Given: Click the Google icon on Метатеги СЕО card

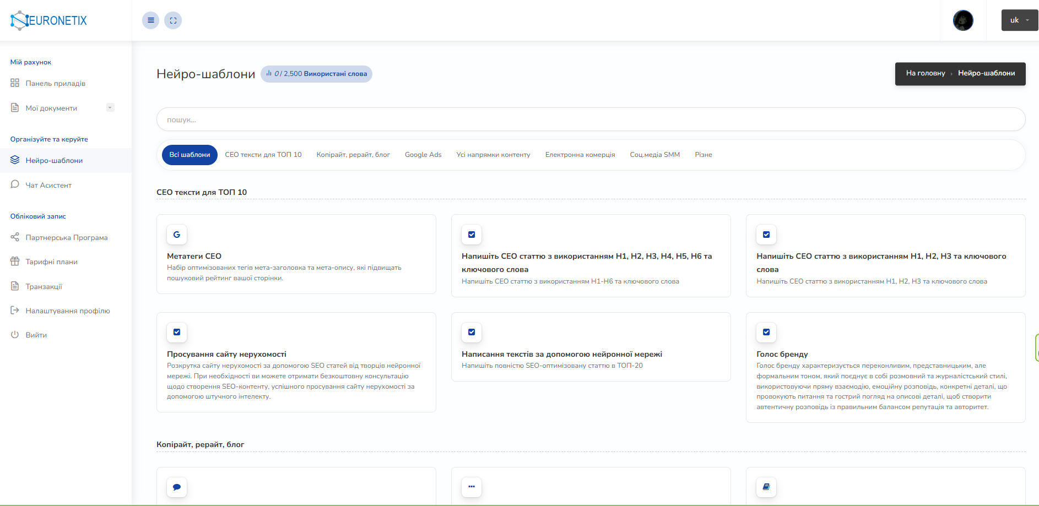Looking at the screenshot, I should [x=177, y=235].
